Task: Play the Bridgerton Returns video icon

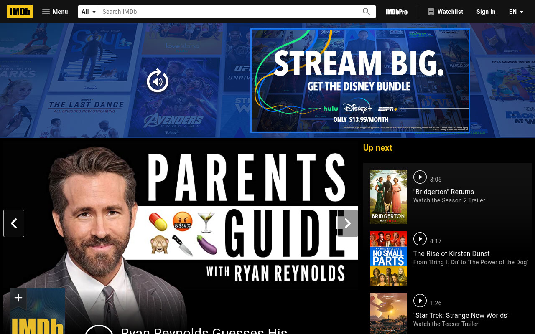Action: click(x=420, y=177)
